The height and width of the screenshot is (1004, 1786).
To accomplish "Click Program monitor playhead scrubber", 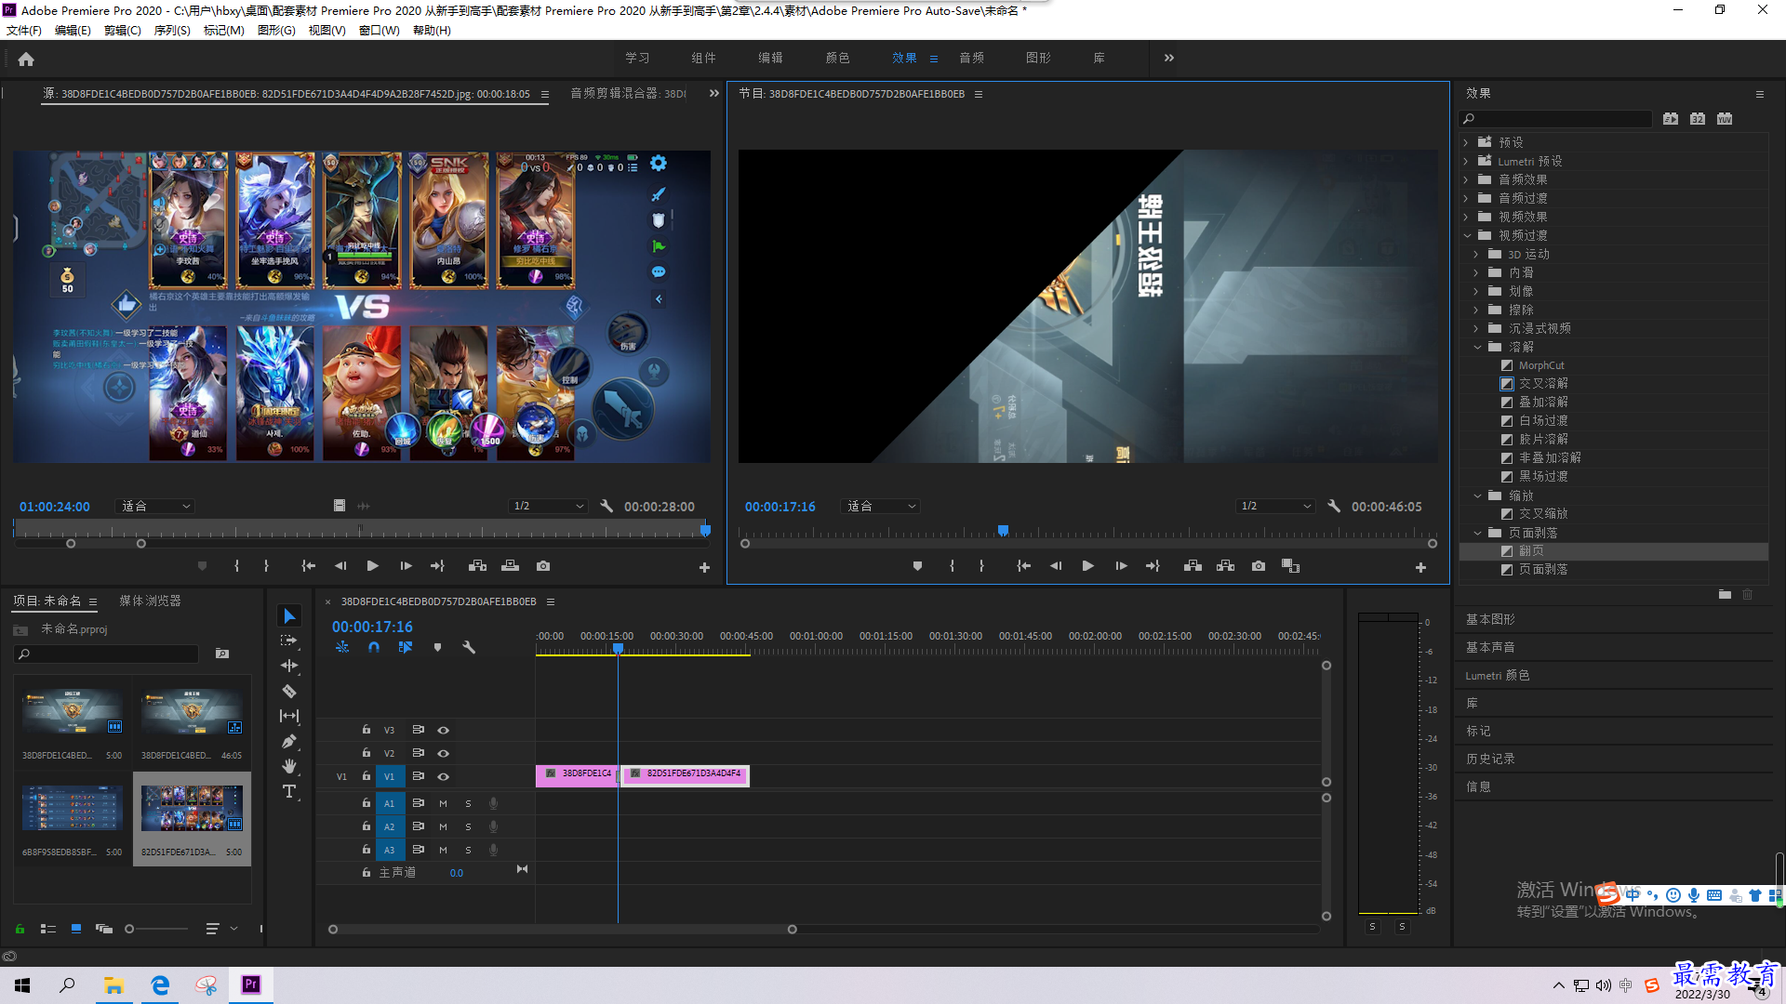I will pyautogui.click(x=1003, y=530).
